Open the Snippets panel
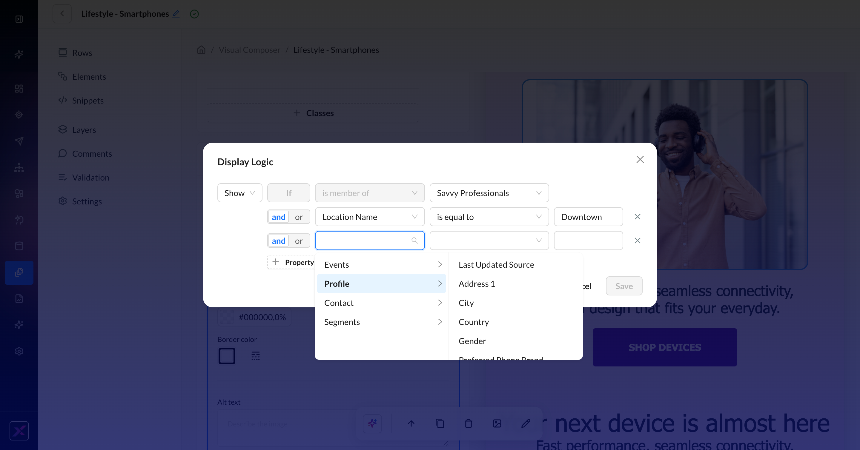Screen dimensions: 860x450 coord(81,100)
